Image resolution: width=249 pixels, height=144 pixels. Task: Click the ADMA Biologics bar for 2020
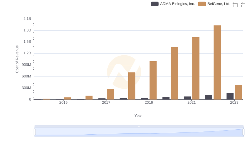tap(166, 98)
